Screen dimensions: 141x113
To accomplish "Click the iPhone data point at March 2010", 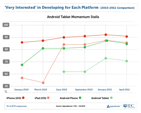I will (x=43, y=41).
